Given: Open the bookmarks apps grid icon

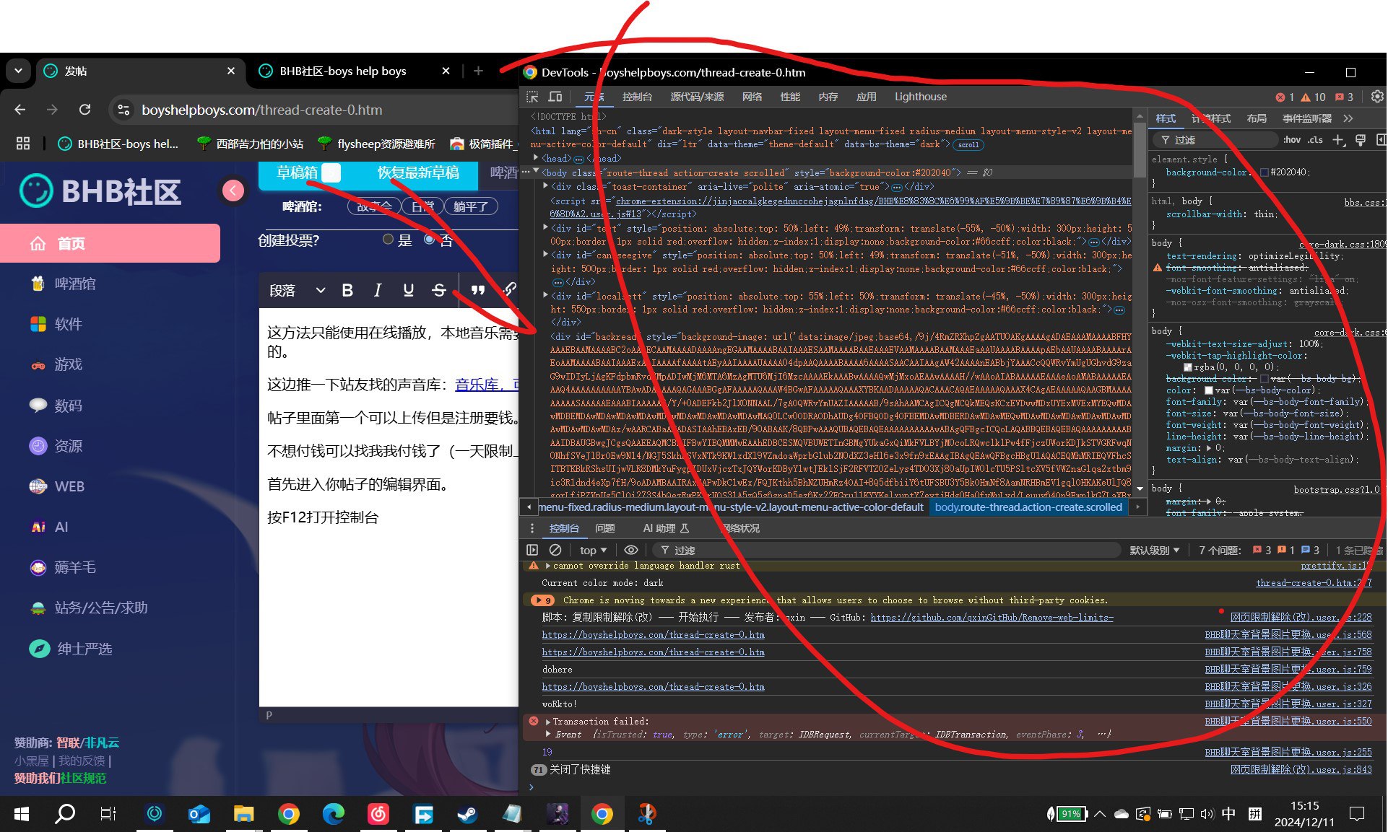Looking at the screenshot, I should (x=23, y=144).
